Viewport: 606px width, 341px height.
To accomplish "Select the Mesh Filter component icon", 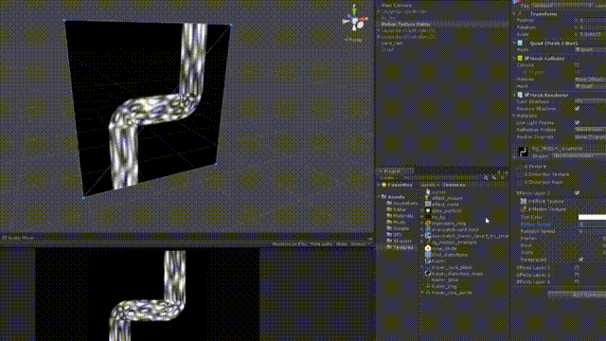I will click(520, 44).
